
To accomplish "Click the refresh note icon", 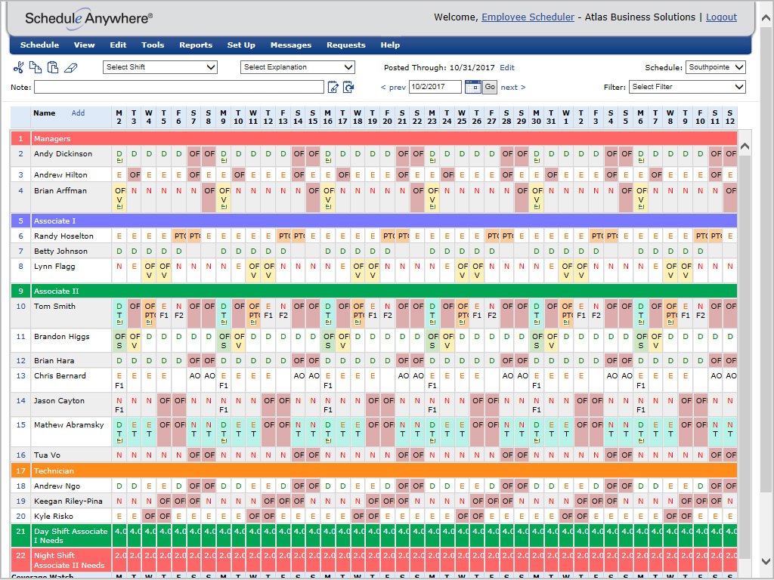I will (x=348, y=88).
